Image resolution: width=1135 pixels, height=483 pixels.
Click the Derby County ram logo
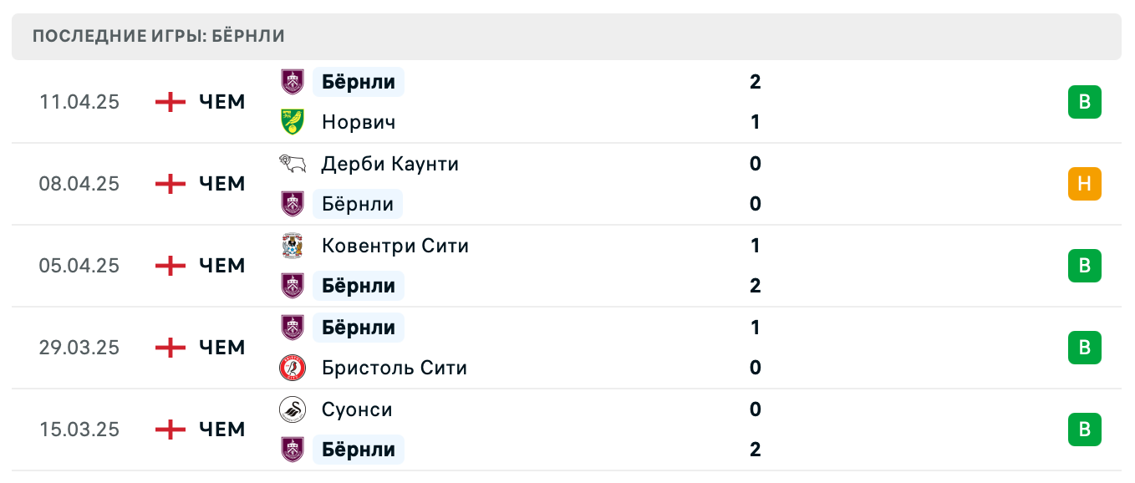click(x=293, y=164)
